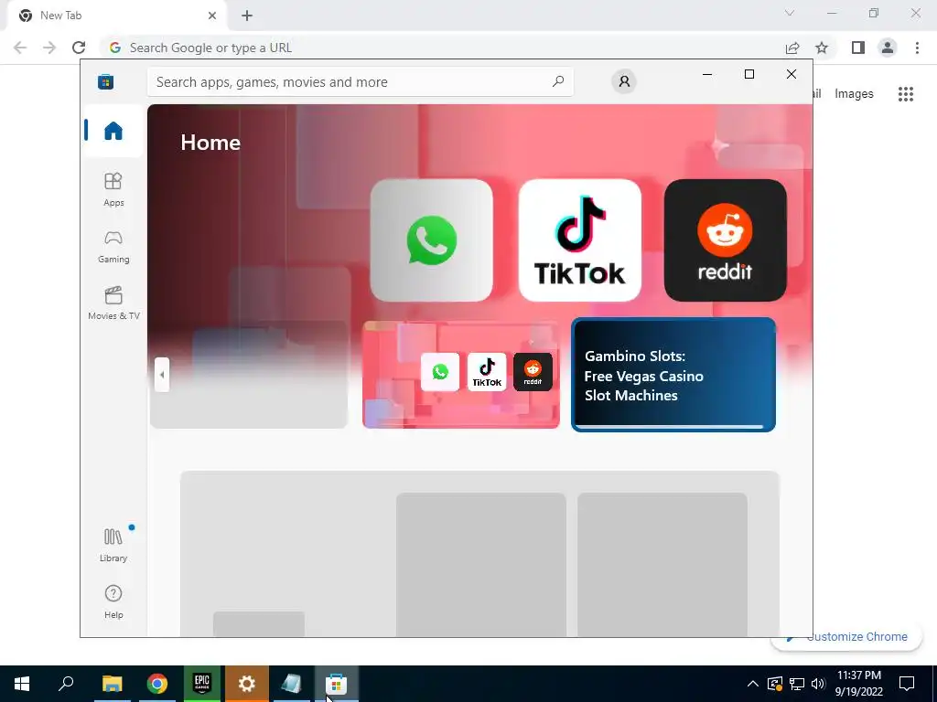Viewport: 937px width, 702px height.
Task: Open the Library in Store sidebar
Action: [x=113, y=545]
